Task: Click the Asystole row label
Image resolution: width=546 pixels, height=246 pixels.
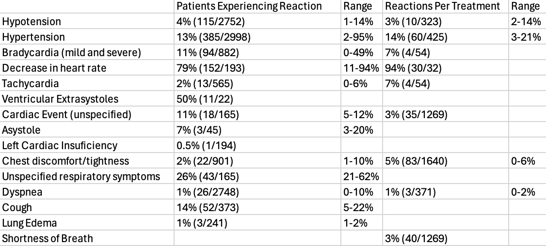Action: coord(21,130)
